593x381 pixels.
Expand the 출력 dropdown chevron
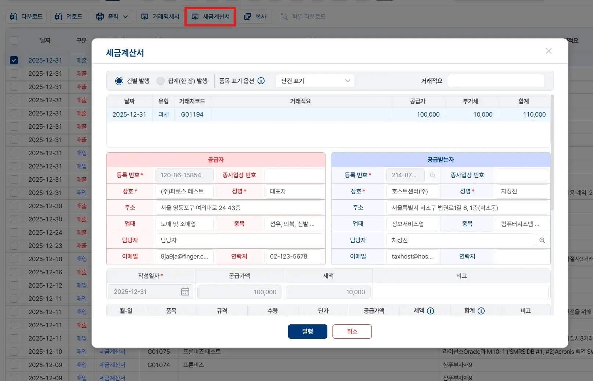click(x=125, y=16)
